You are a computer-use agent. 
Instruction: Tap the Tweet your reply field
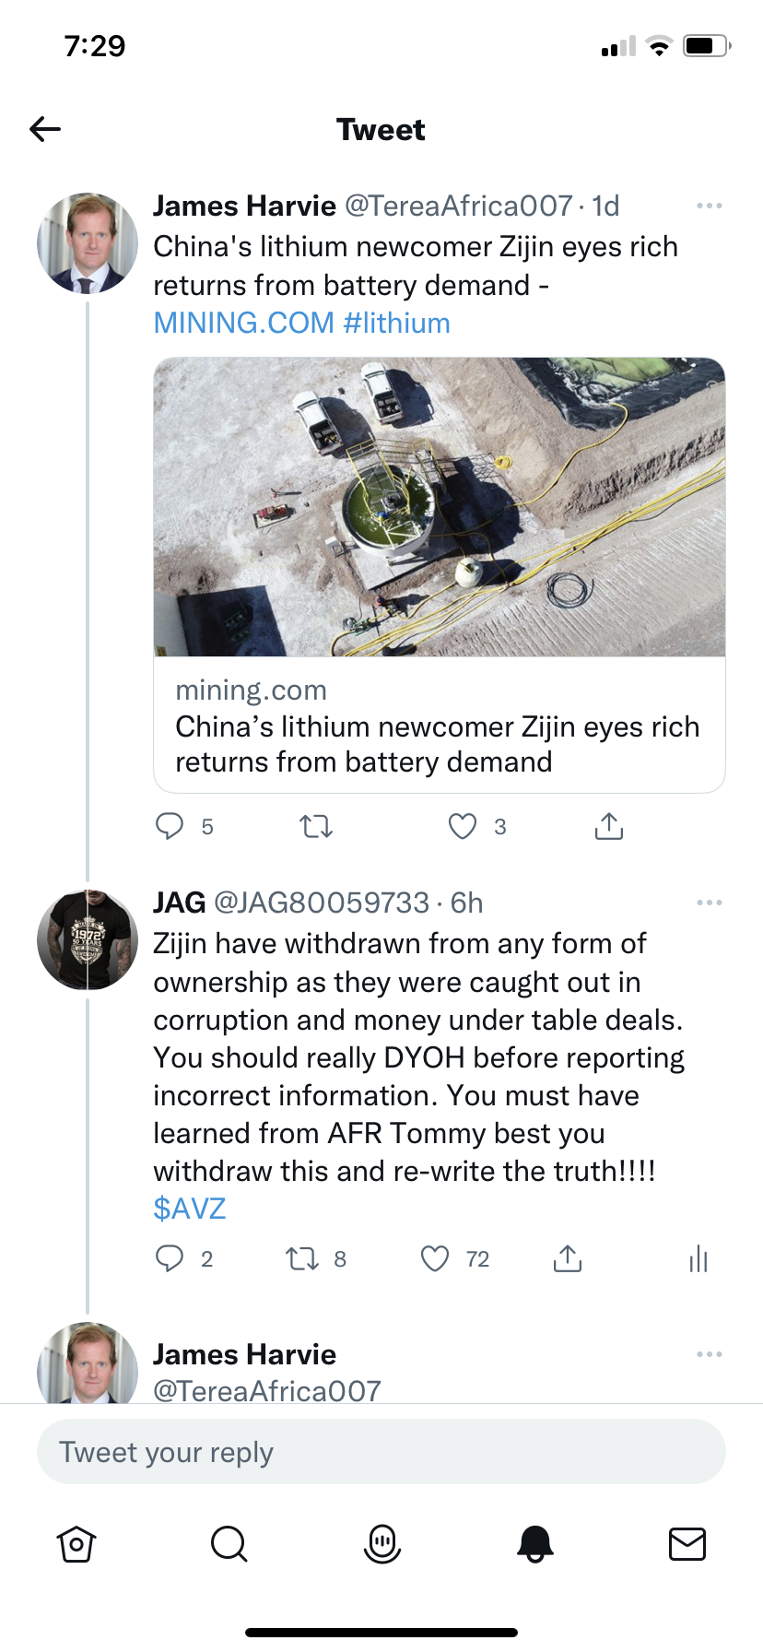click(381, 1452)
